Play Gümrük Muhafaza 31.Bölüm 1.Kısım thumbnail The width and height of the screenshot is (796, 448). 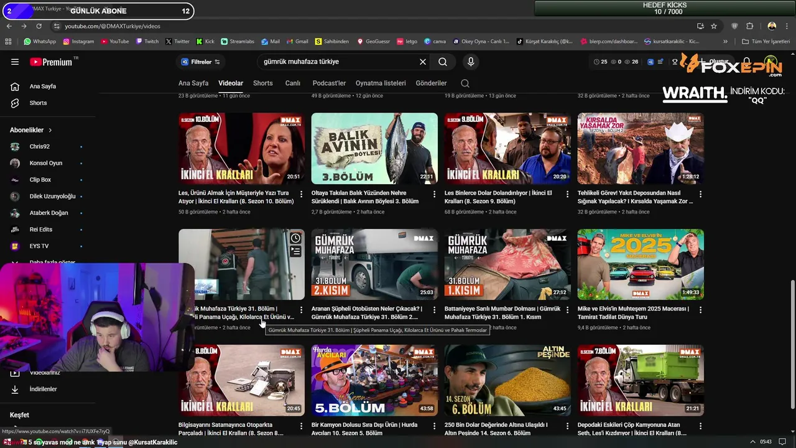(x=507, y=264)
